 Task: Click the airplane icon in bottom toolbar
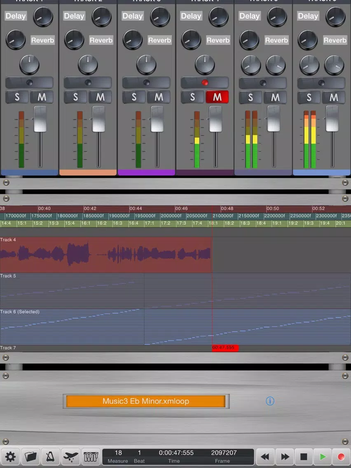click(71, 456)
